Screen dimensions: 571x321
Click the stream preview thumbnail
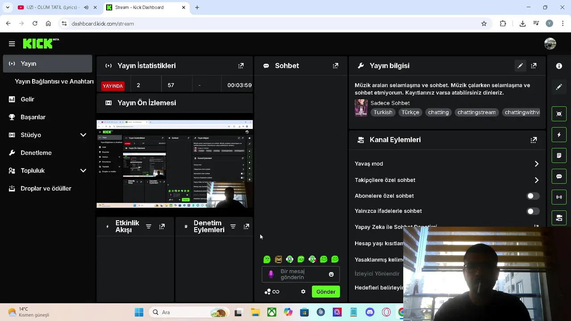point(175,164)
